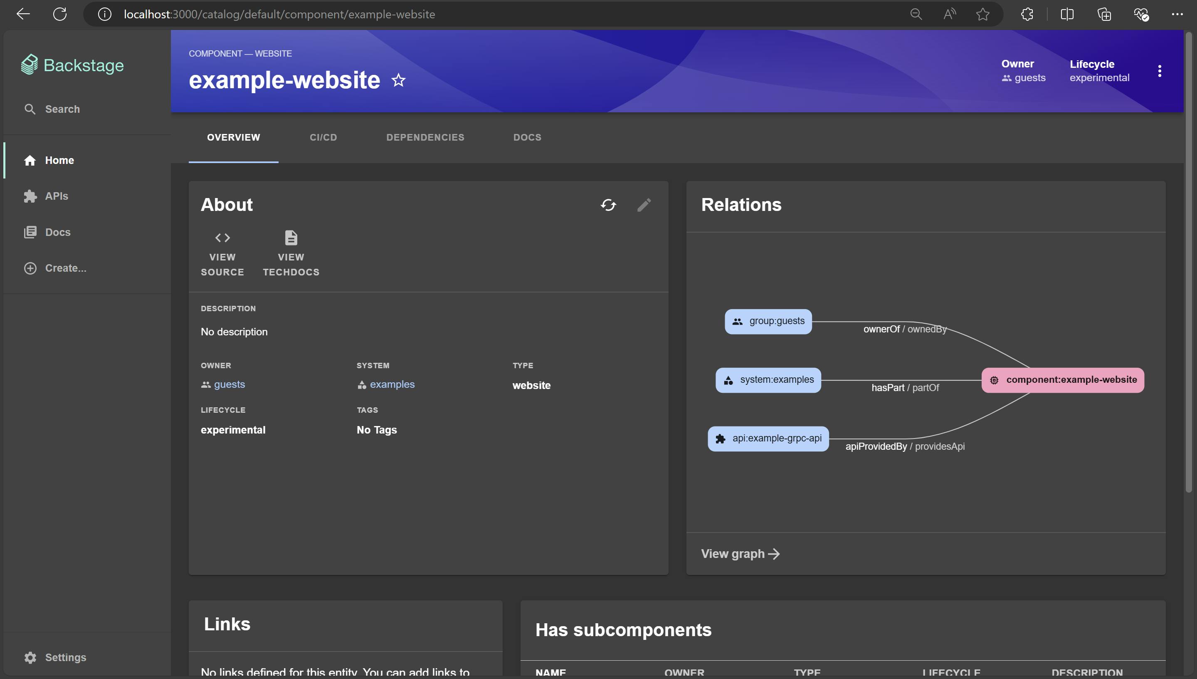Click the COMPONENT — WEBSITE breadcrumb text
Screen dimensions: 1197x679
coord(240,54)
